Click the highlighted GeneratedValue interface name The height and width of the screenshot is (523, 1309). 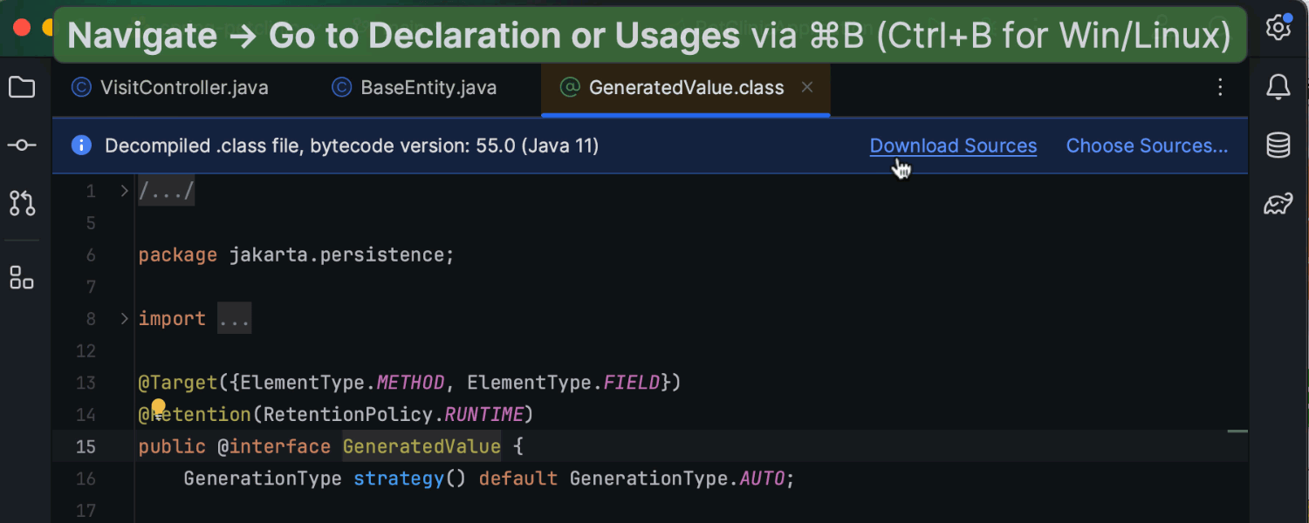[421, 445]
